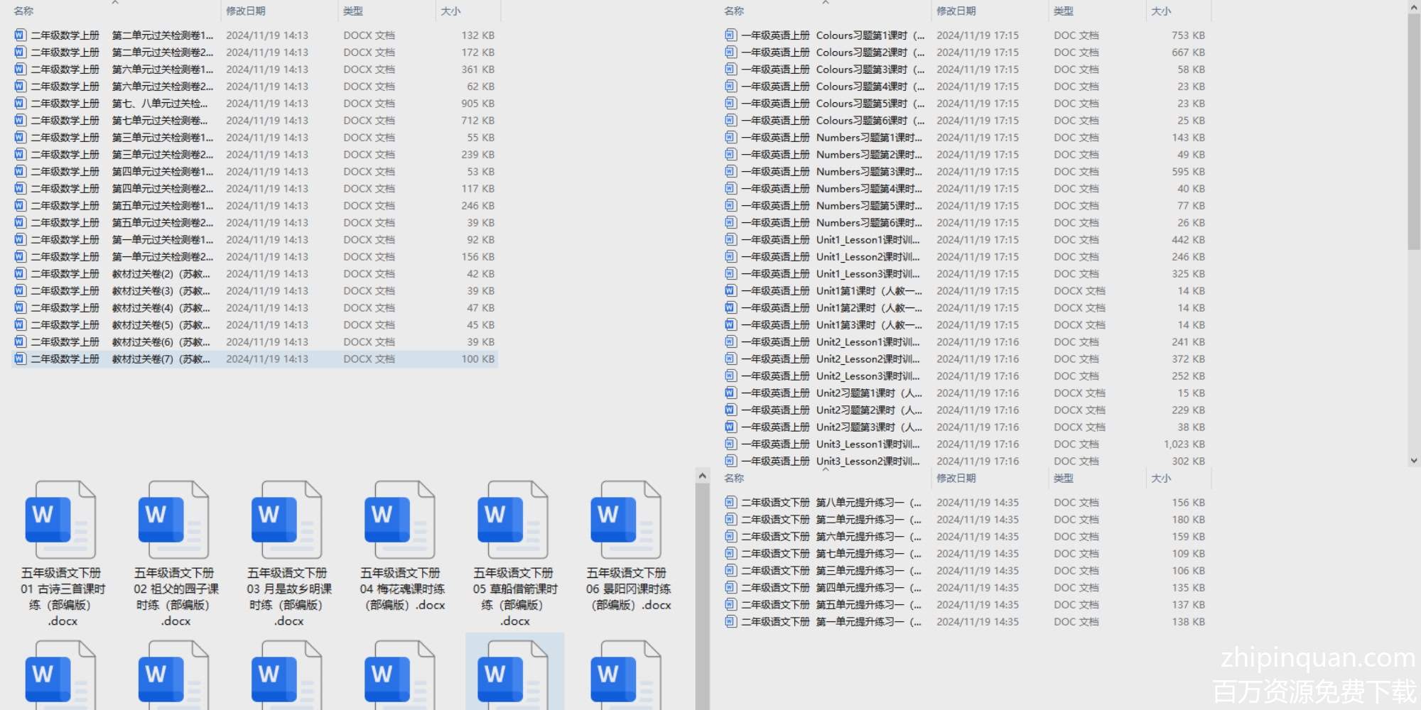
Task: Click the Word icon of 第一单元过关检测卷2
Action: coord(20,256)
